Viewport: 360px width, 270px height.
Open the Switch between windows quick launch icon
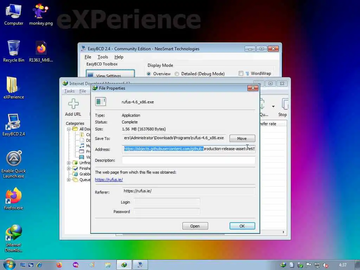click(31, 265)
